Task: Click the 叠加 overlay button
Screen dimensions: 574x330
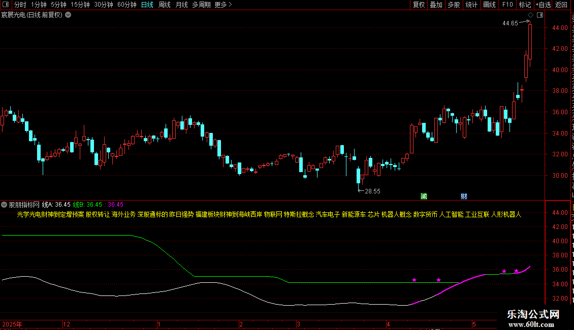Action: (x=436, y=5)
